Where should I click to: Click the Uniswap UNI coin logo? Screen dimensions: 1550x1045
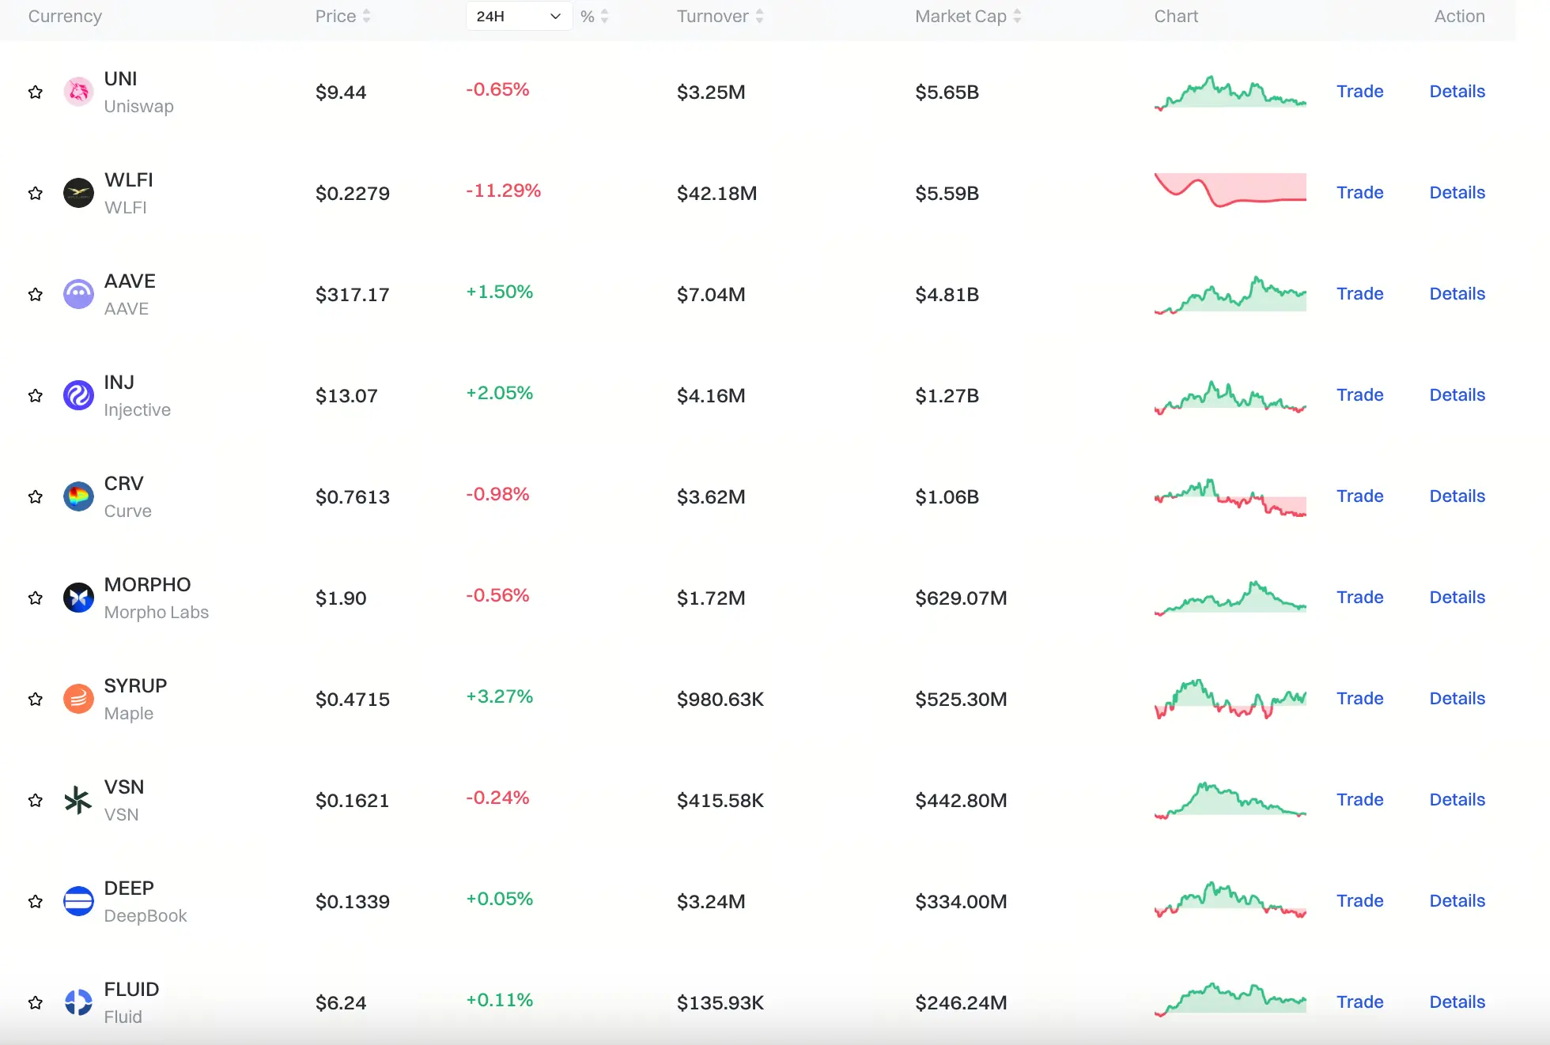78,92
